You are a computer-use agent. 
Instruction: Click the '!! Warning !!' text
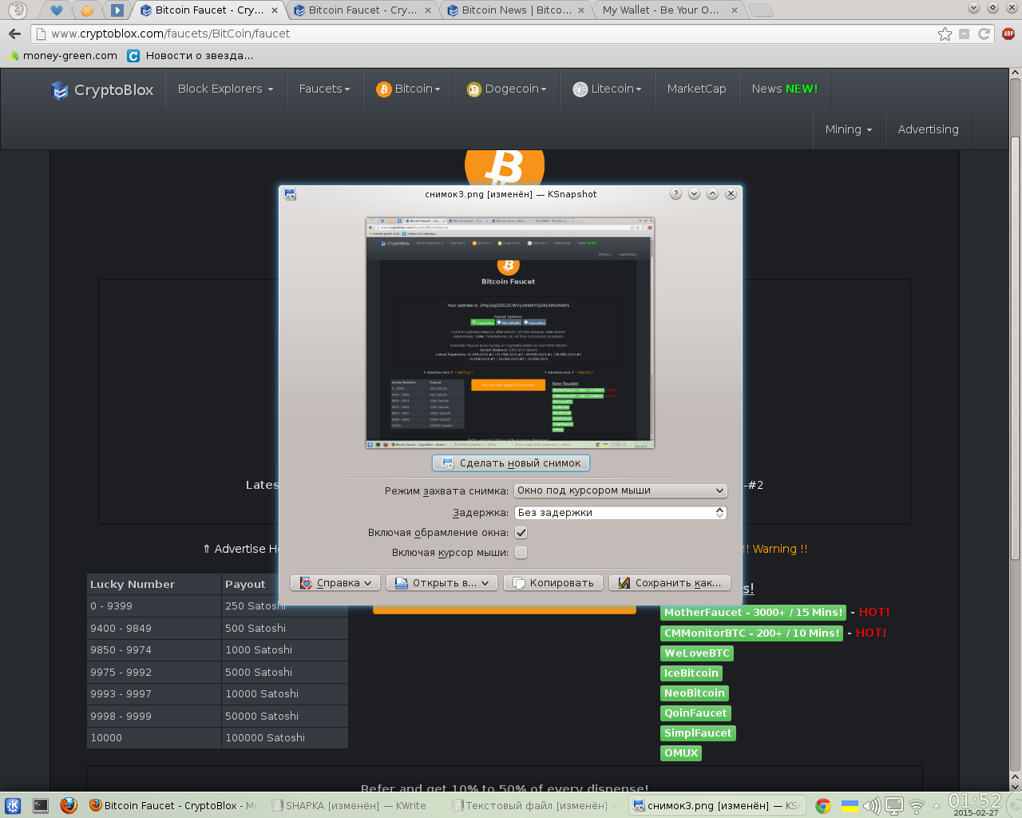click(x=774, y=549)
